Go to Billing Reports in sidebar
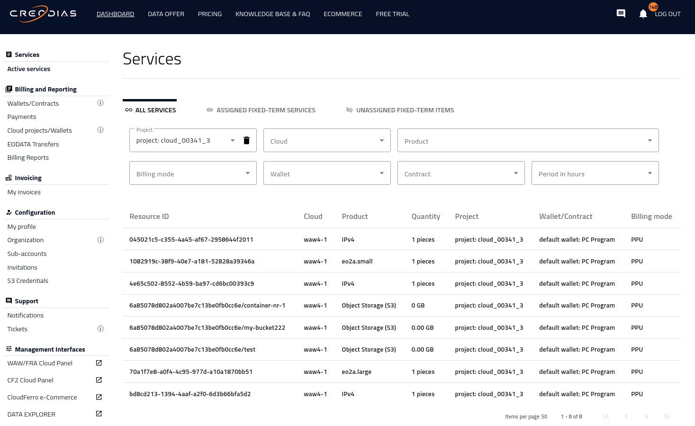This screenshot has width=695, height=426. 28,158
